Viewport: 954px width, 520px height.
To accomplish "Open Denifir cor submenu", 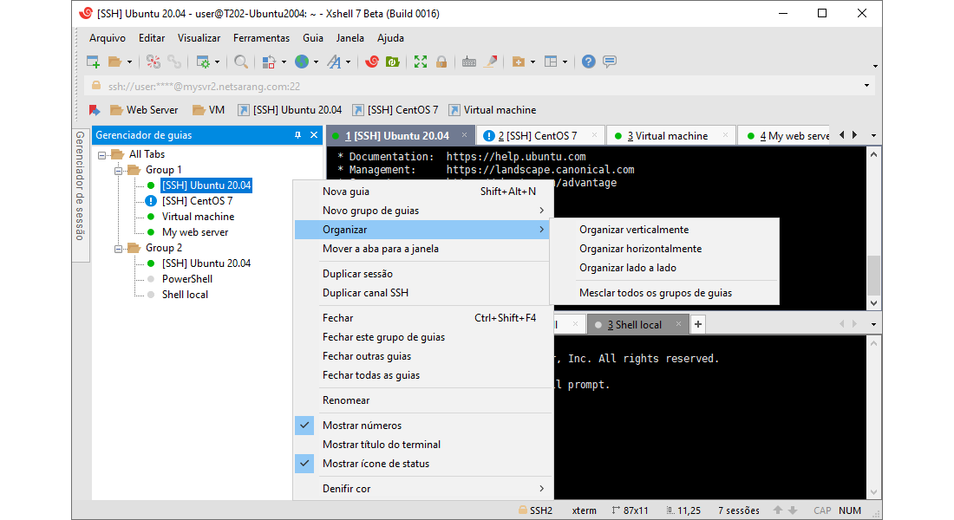I will [x=423, y=489].
